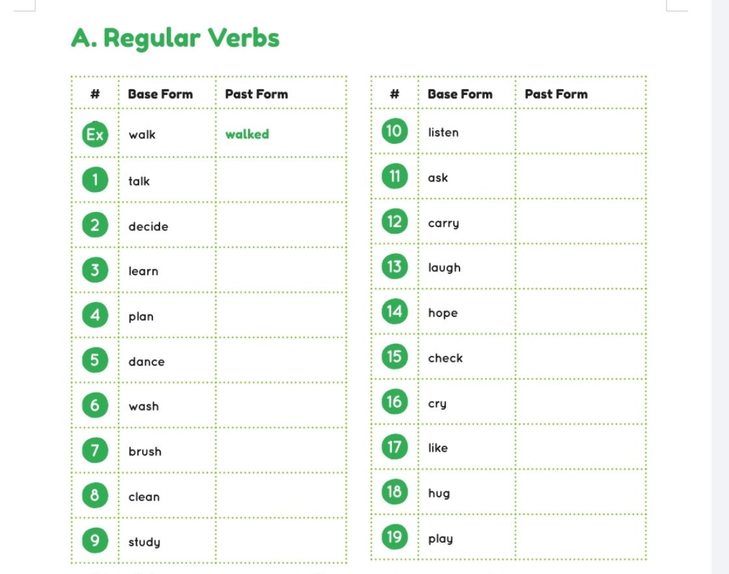Click the green 'walked' example answer
This screenshot has width=729, height=574.
tap(247, 134)
